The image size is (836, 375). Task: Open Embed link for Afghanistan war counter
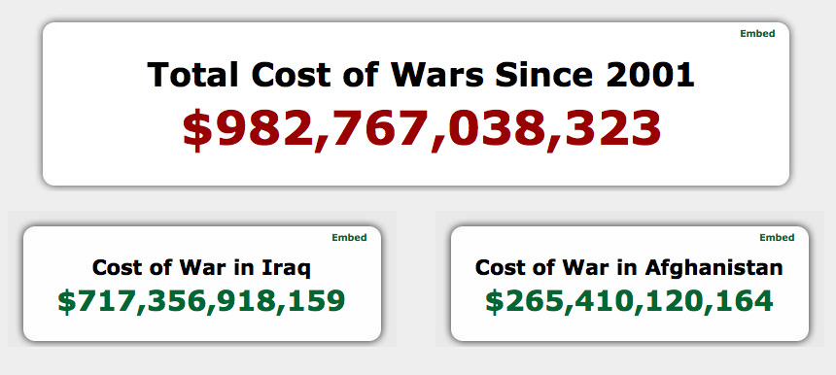[777, 238]
